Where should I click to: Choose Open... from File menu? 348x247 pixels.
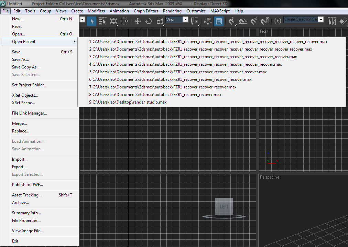tap(40, 34)
